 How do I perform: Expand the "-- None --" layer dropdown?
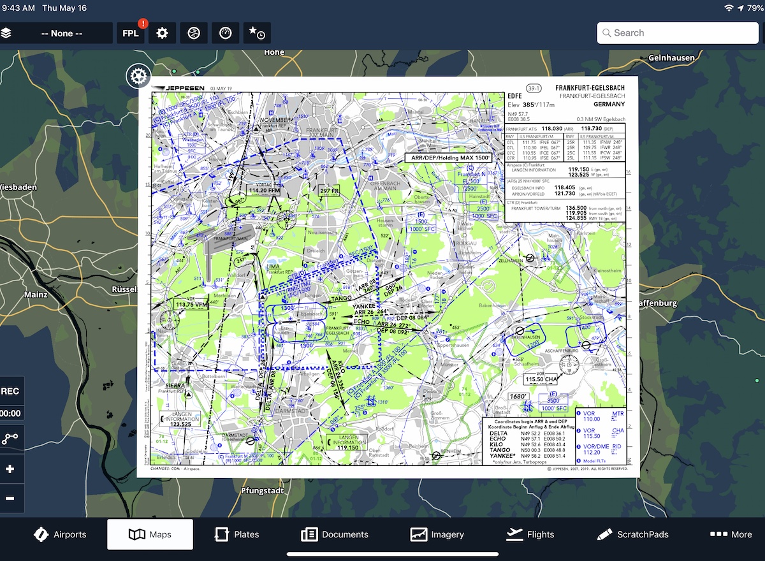click(x=62, y=33)
